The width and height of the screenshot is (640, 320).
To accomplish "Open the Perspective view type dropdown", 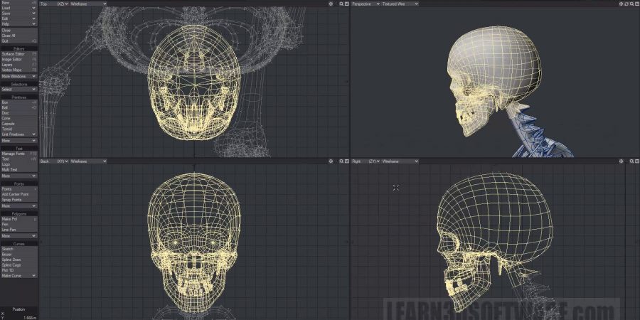I will click(369, 4).
